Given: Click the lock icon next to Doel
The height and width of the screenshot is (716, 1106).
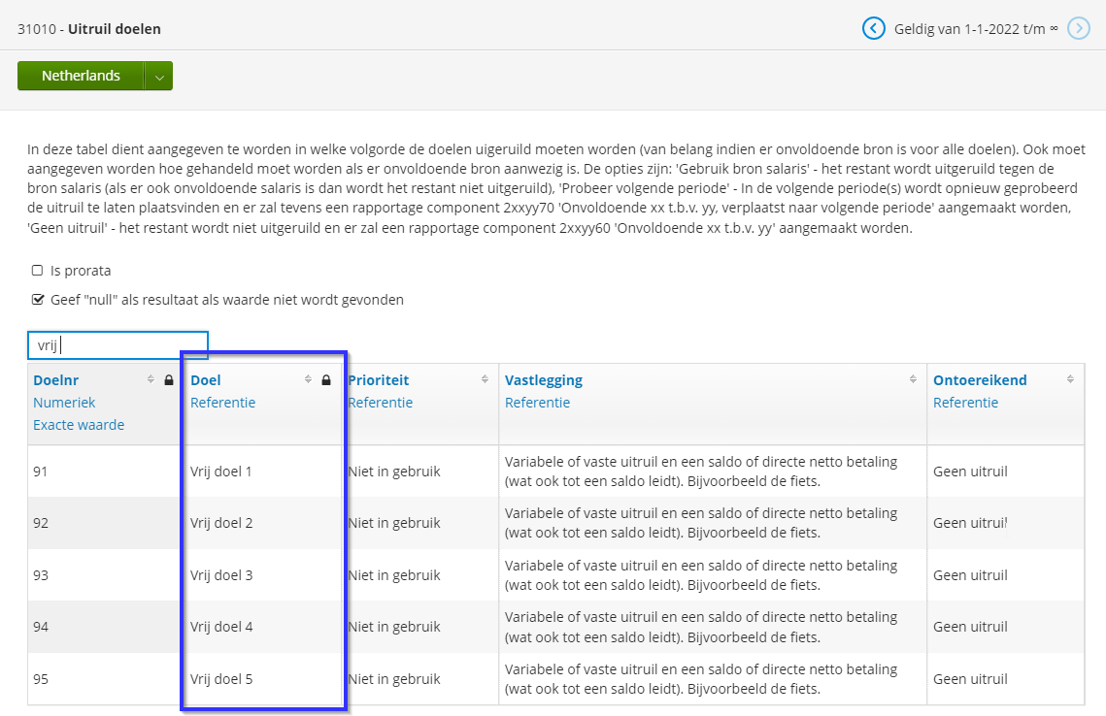Looking at the screenshot, I should click(x=326, y=380).
